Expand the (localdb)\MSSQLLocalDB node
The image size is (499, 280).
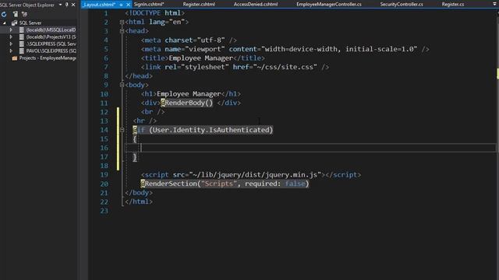coord(11,30)
